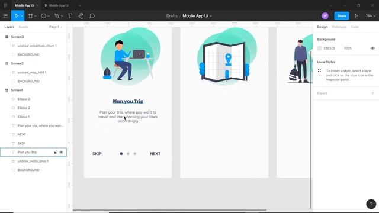Click the lock icon on Plan you Trip layer
The width and height of the screenshot is (379, 213).
point(56,153)
